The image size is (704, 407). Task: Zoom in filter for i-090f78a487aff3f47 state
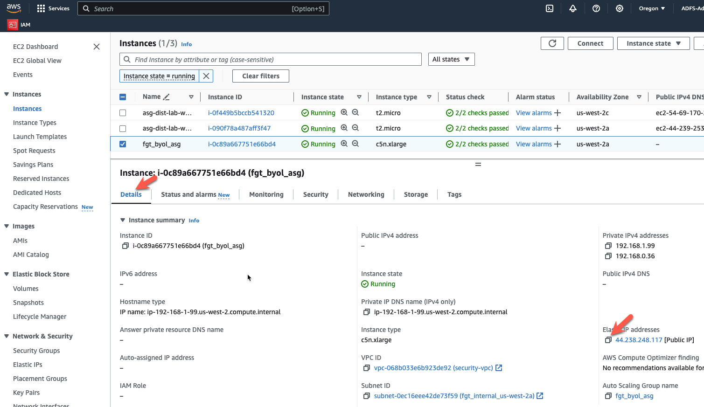(x=344, y=128)
